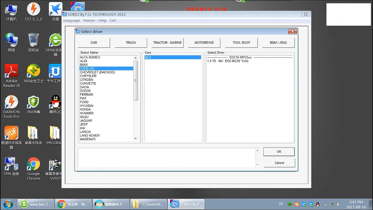The image size is (373, 210).
Task: Open the Language menu
Action: click(x=72, y=21)
